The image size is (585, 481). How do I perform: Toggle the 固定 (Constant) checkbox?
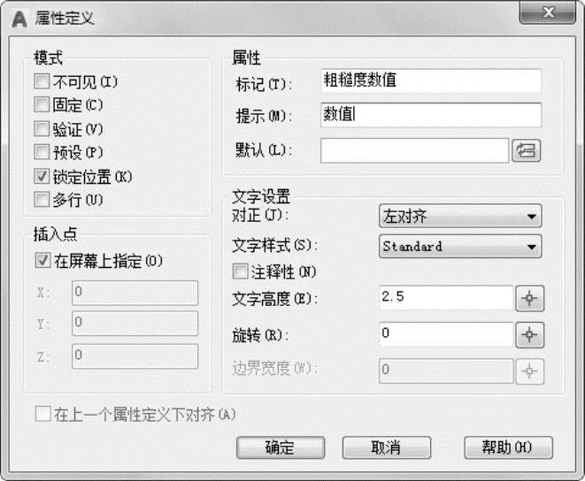pyautogui.click(x=41, y=105)
